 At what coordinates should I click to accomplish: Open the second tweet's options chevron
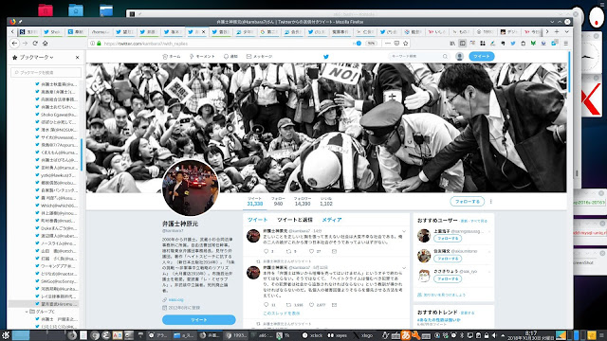pos(404,267)
